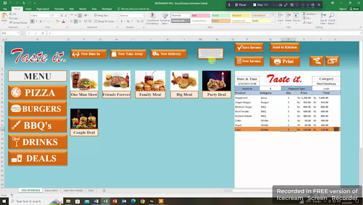This screenshot has height=205, width=363.
Task: Click the Cut command
Action: click(x=13, y=14)
